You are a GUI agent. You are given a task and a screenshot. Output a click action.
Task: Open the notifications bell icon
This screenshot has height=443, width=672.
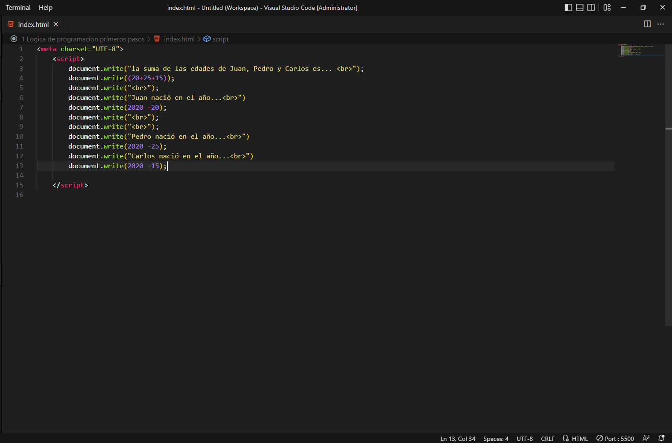(x=661, y=438)
